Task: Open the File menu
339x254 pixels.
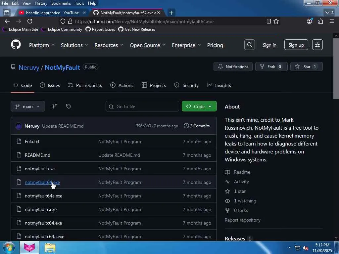Action: coord(5,3)
